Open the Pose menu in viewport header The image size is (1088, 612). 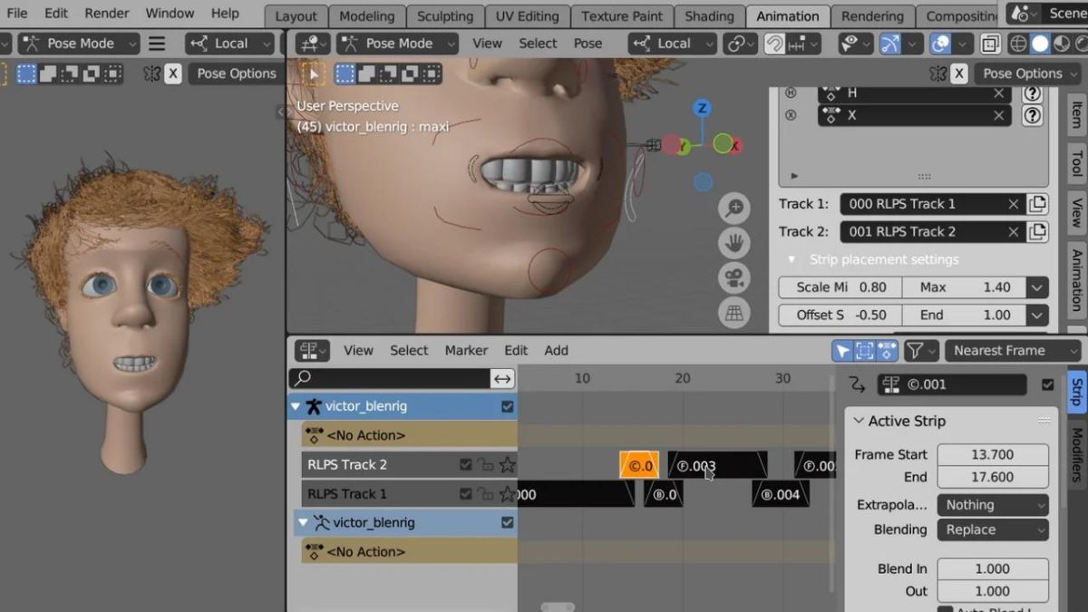click(588, 44)
